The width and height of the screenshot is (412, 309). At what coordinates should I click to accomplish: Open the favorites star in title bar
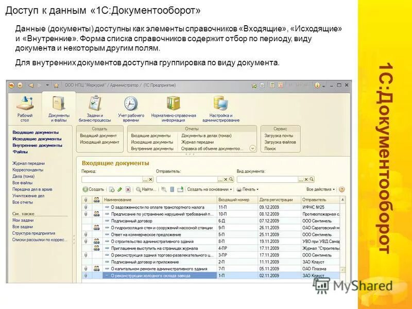[56, 85]
